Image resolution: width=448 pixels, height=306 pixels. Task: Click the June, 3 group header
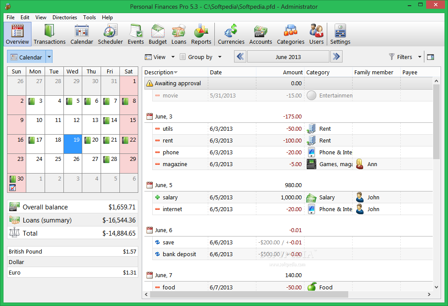[x=289, y=116]
